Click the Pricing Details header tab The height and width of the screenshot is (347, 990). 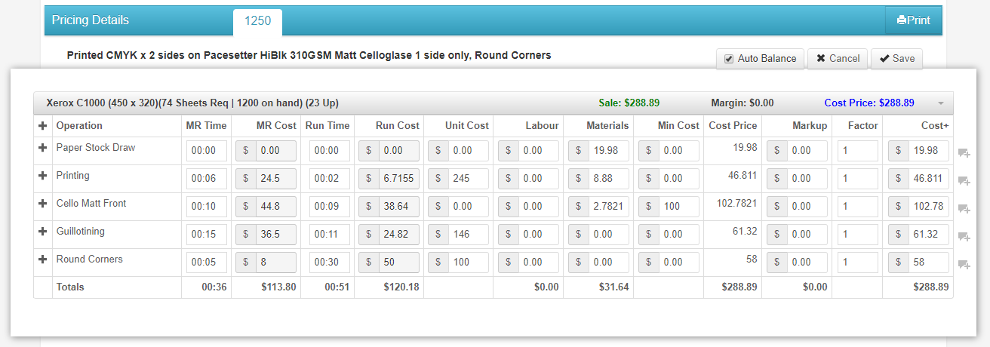[91, 20]
